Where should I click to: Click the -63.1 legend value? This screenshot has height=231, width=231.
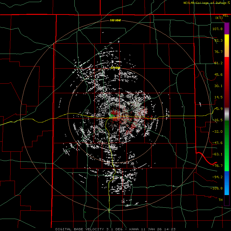coord(217,154)
